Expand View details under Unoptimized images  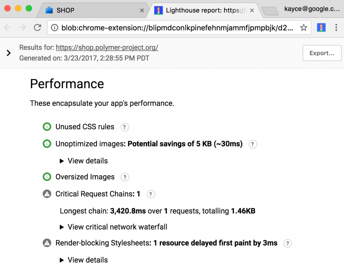(84, 161)
